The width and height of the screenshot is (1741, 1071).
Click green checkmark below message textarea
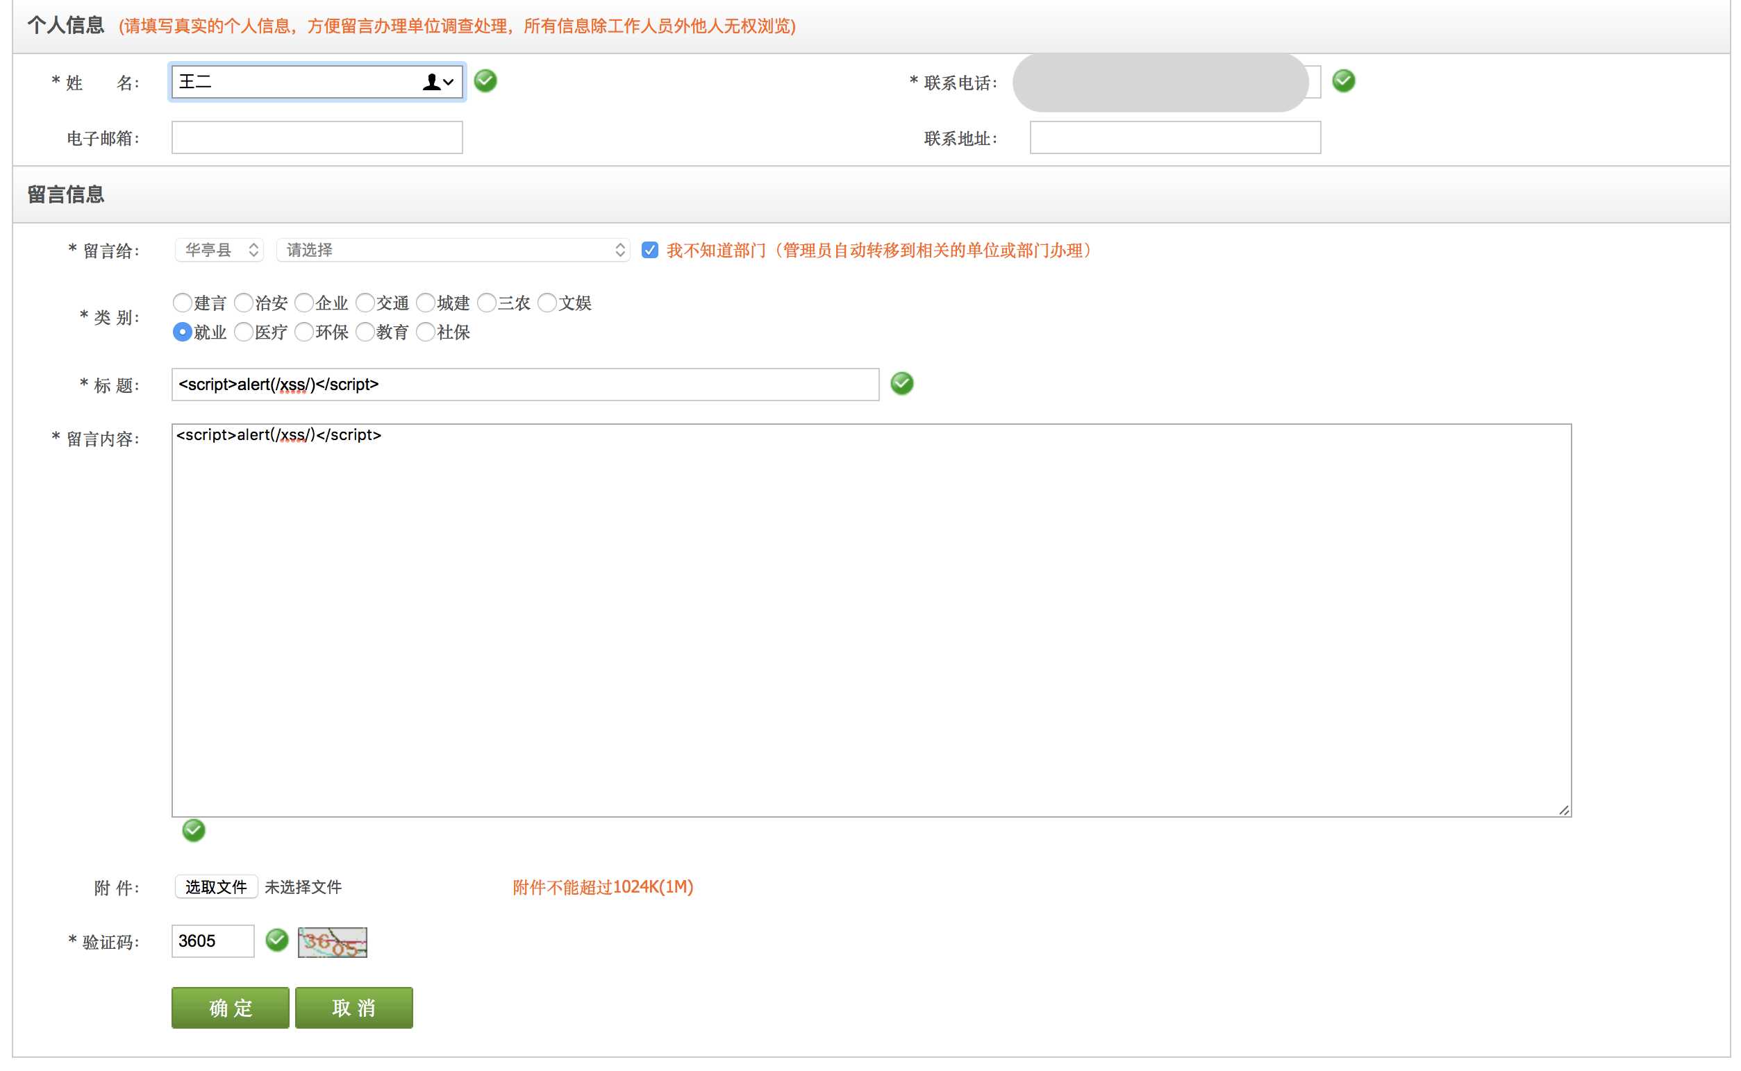(194, 830)
